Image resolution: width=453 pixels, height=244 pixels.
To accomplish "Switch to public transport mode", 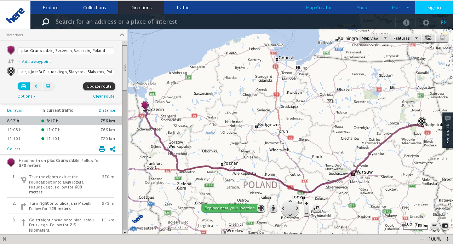I will point(48,86).
